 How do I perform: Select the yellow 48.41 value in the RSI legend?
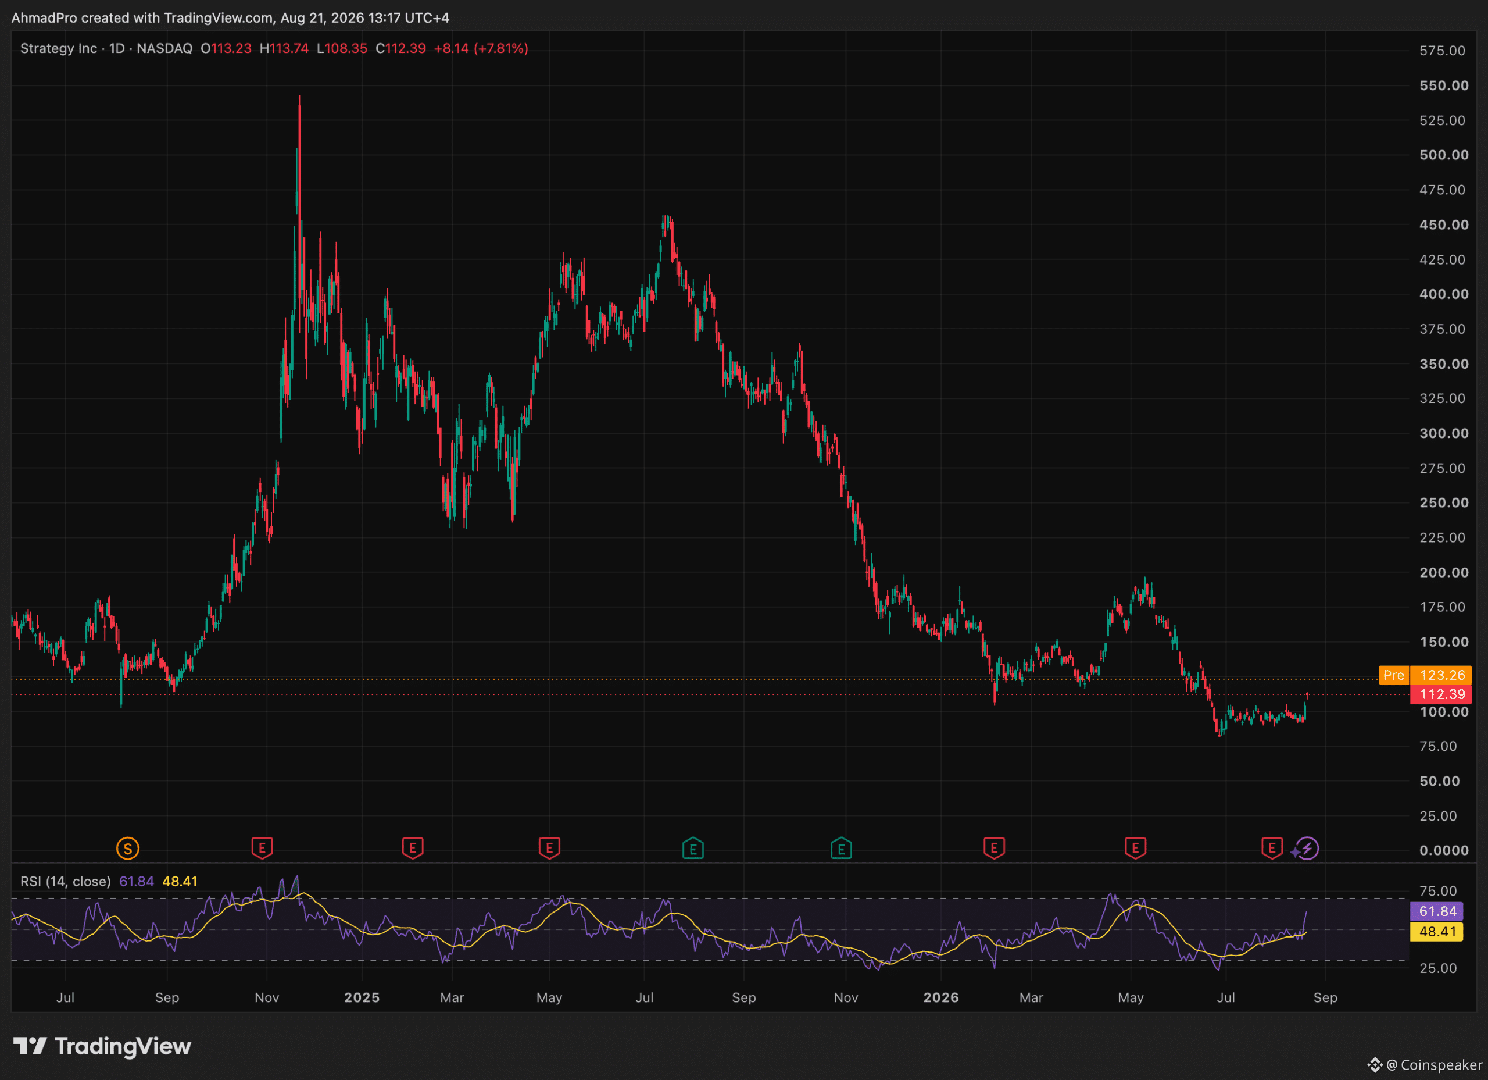pyautogui.click(x=180, y=881)
